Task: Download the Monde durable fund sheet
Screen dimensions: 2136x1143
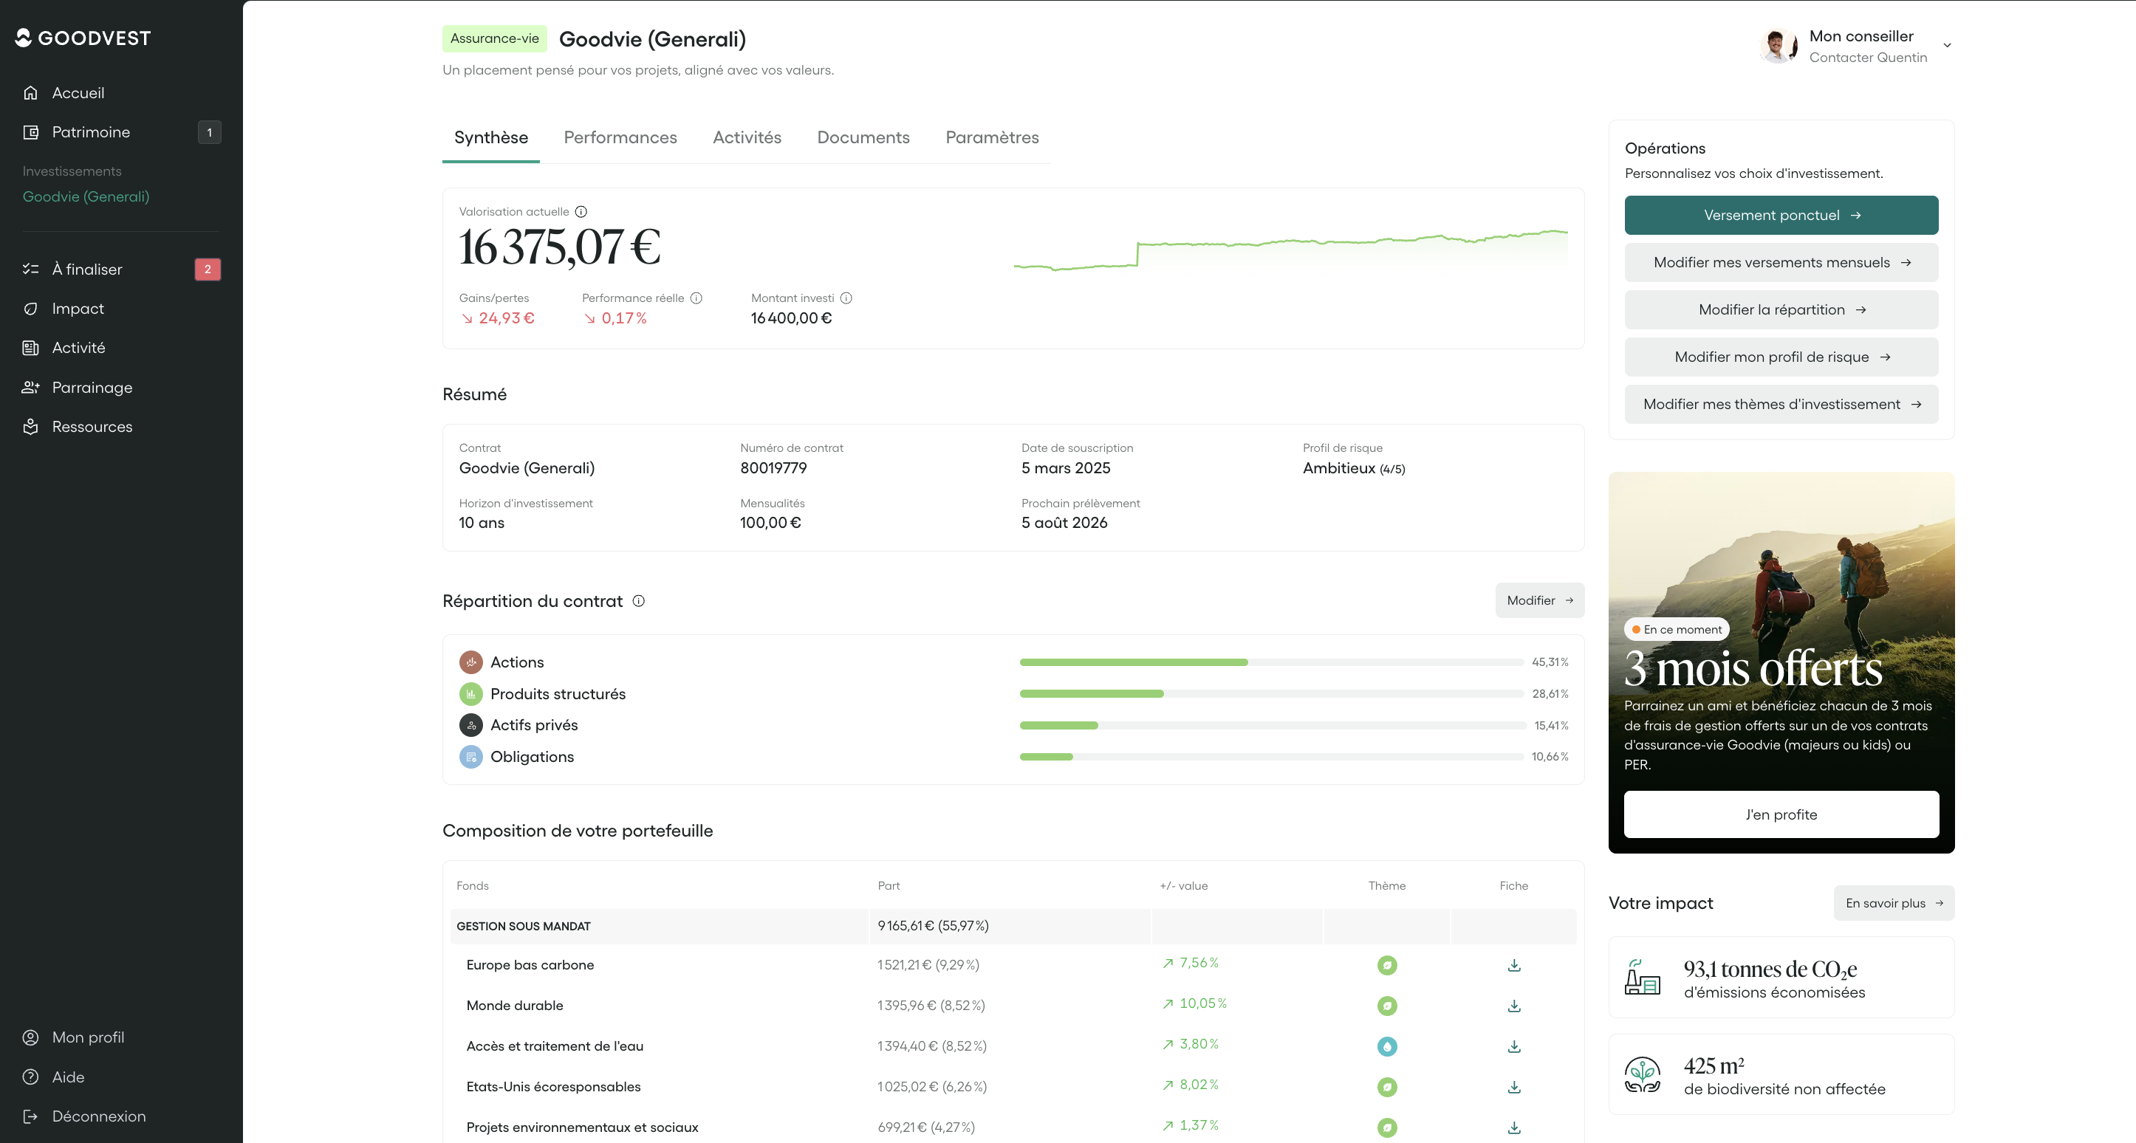Action: [x=1514, y=1006]
